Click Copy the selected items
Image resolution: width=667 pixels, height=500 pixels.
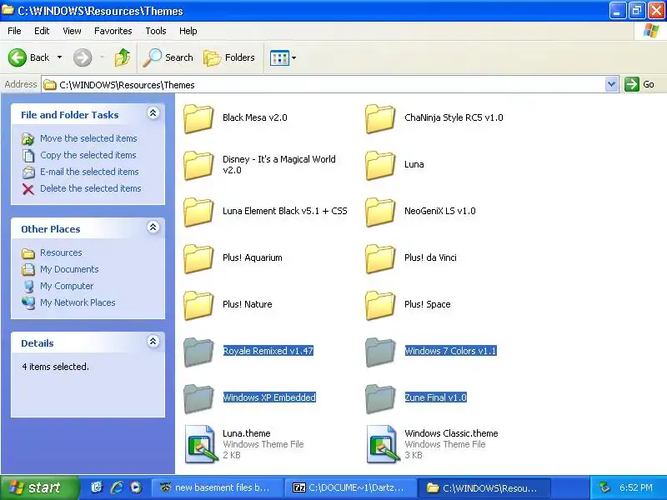tap(88, 155)
